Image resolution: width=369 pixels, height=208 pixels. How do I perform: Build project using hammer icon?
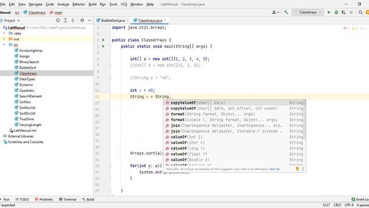(x=286, y=12)
